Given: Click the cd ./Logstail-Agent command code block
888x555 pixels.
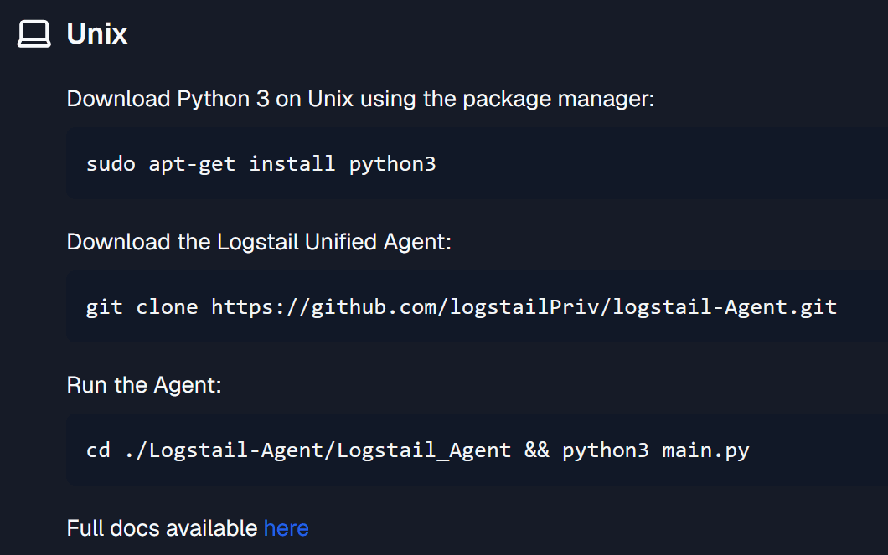Looking at the screenshot, I should click(x=477, y=450).
